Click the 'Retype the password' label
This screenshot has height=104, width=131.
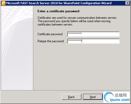pyautogui.click(x=51, y=41)
